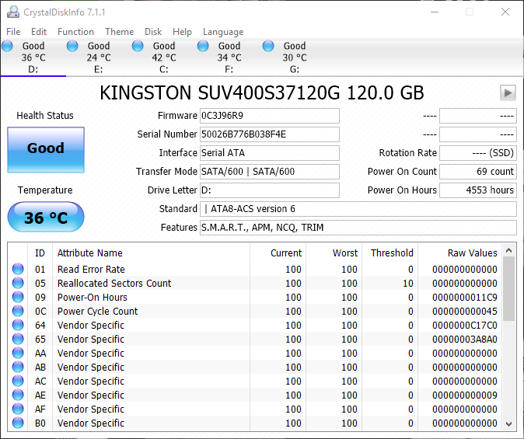This screenshot has width=524, height=439.
Task: Click the Features field
Action: 358,228
